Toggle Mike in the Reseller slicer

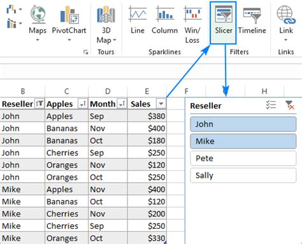243,141
